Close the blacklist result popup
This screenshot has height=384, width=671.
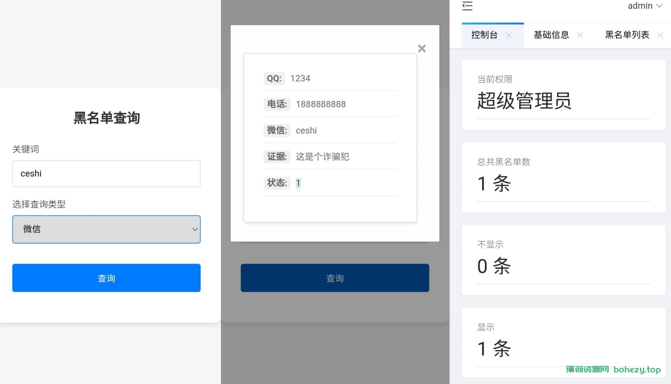[x=422, y=49]
